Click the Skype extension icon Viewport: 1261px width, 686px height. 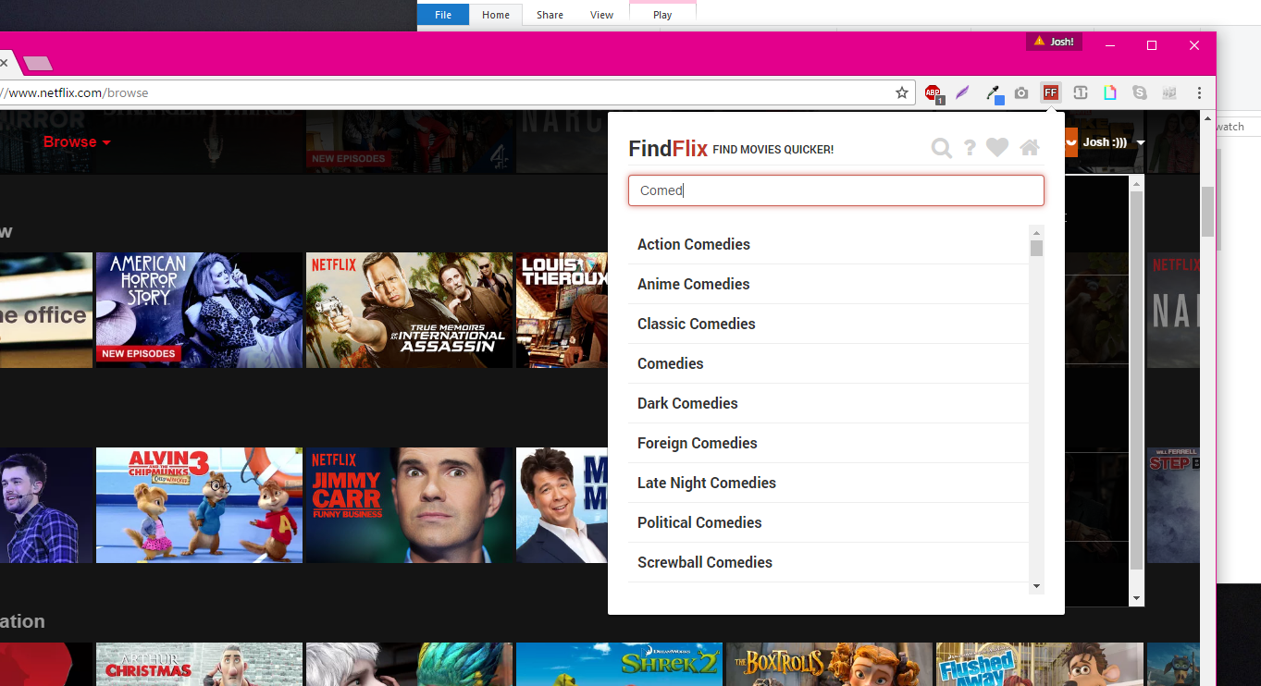1140,92
